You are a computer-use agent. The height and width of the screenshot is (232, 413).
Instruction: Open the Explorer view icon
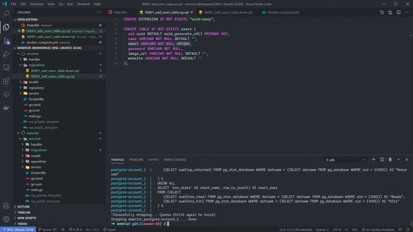tap(6, 27)
